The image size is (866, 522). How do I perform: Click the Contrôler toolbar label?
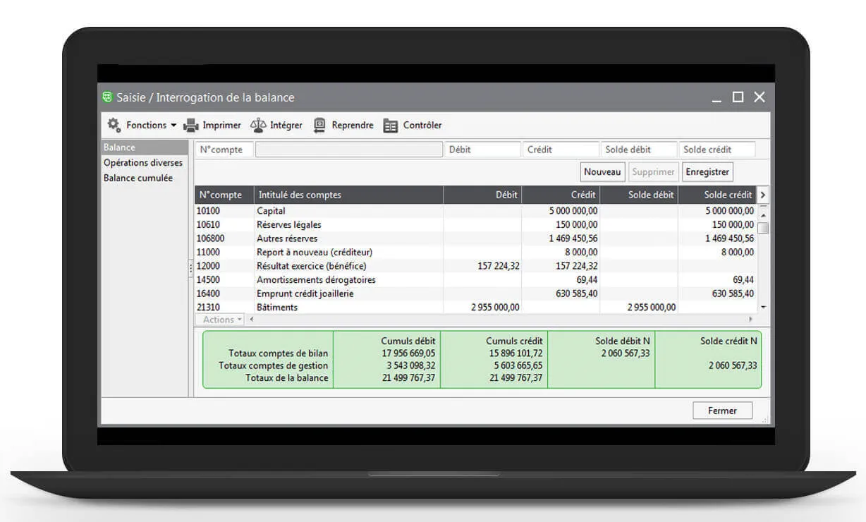422,126
